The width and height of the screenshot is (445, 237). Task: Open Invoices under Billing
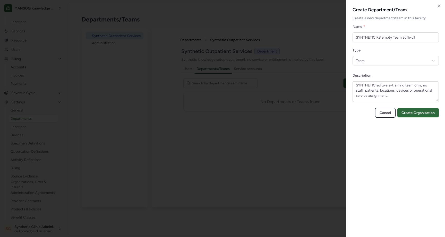17,75
